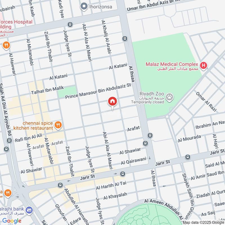This screenshot has height=225, width=225.
Task: Click the bus stop on Jarir St near Al Hajri
Action: (x=188, y=157)
